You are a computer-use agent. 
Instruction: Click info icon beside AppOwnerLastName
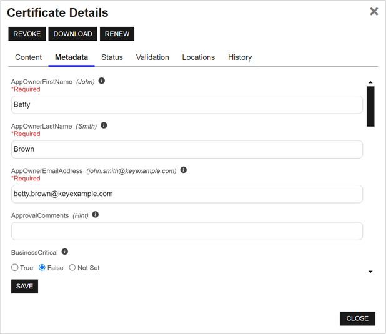pos(104,125)
